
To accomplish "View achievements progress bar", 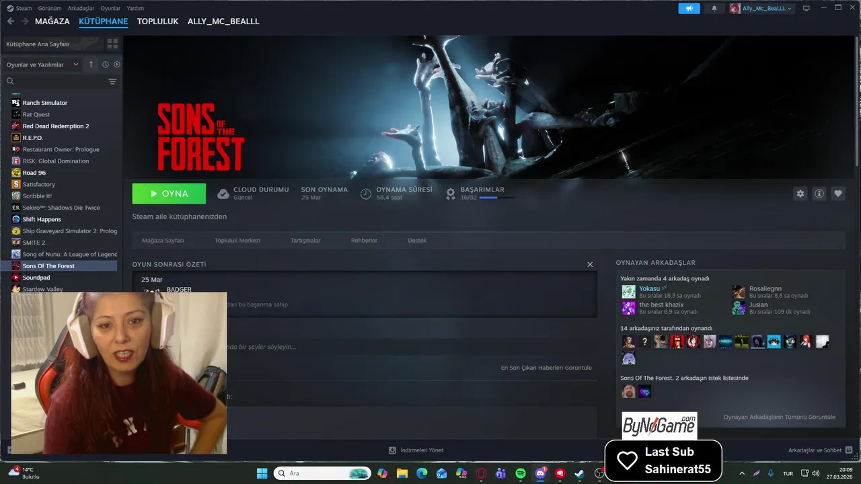I will pos(497,198).
